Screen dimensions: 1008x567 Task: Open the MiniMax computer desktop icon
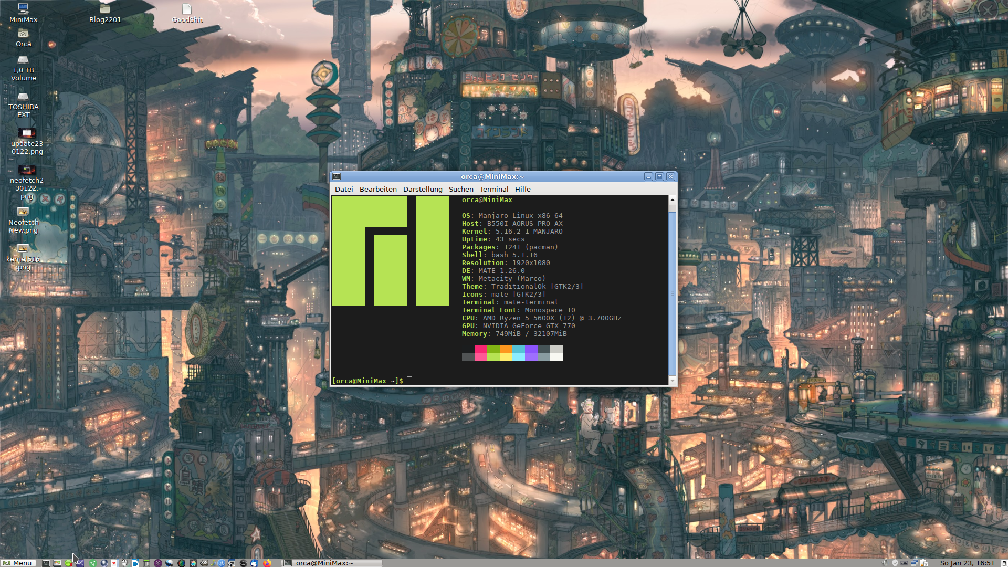[23, 13]
